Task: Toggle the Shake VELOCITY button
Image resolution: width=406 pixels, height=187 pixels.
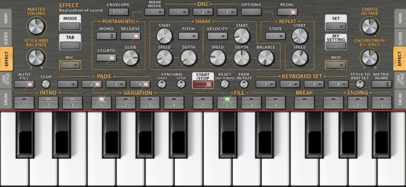Action: coord(218,36)
